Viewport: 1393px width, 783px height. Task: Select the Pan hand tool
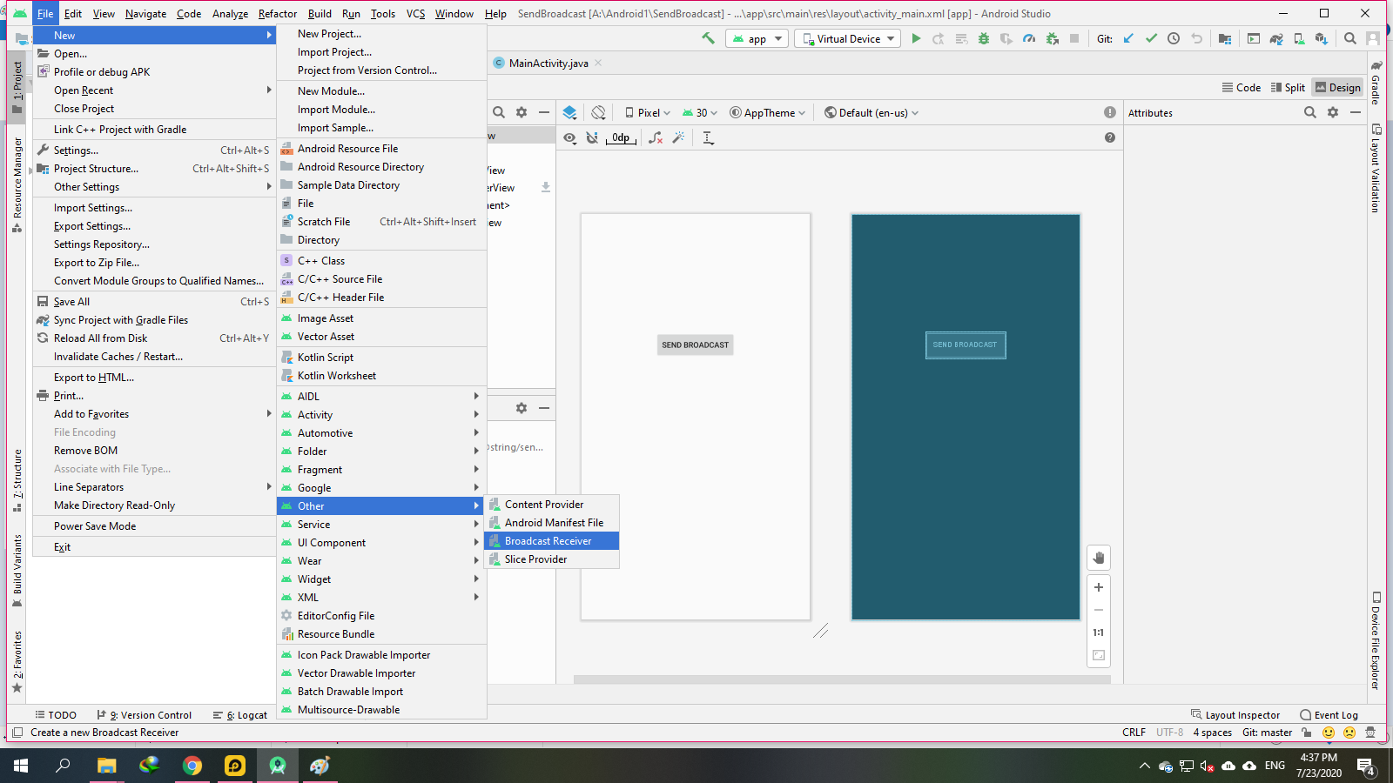tap(1099, 558)
